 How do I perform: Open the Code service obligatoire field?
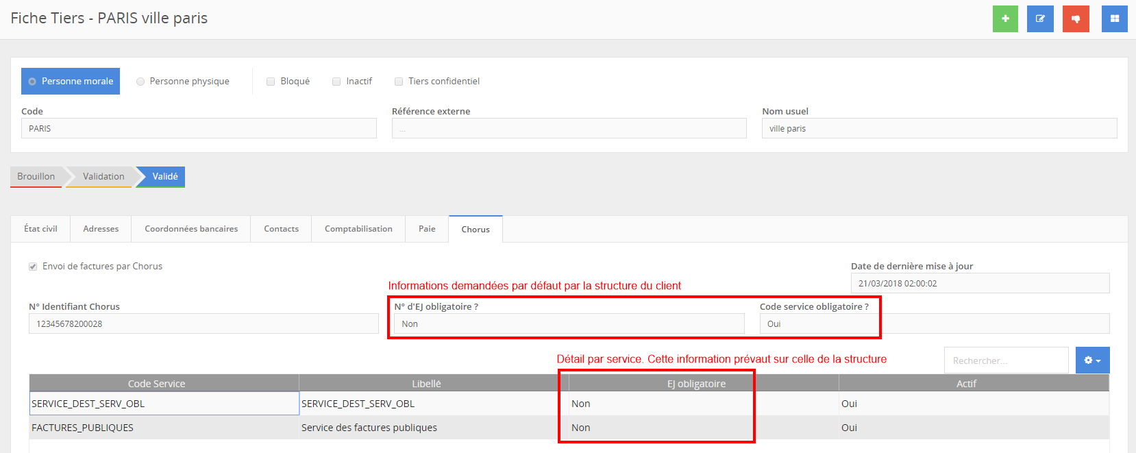[x=818, y=323]
